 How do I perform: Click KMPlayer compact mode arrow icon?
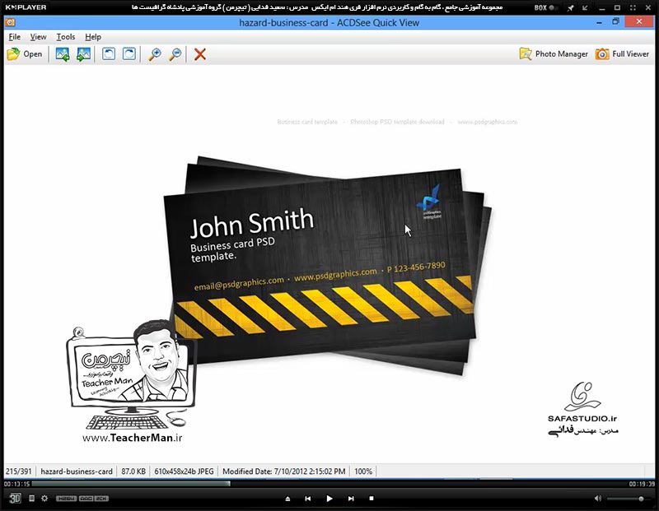click(x=585, y=7)
